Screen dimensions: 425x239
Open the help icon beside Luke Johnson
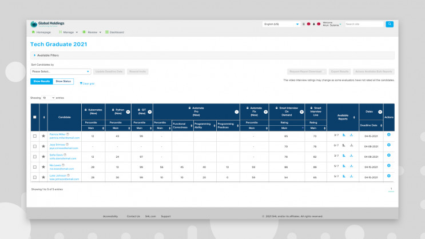[68, 176]
